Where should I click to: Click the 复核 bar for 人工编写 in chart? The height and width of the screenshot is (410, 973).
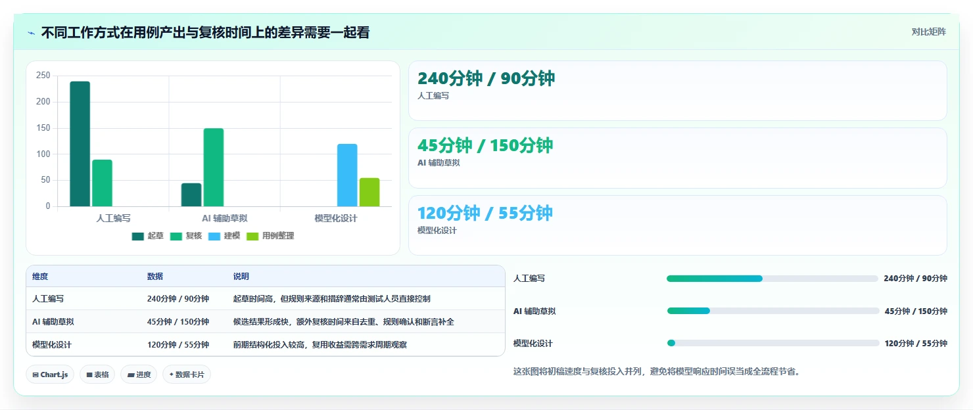click(x=102, y=183)
